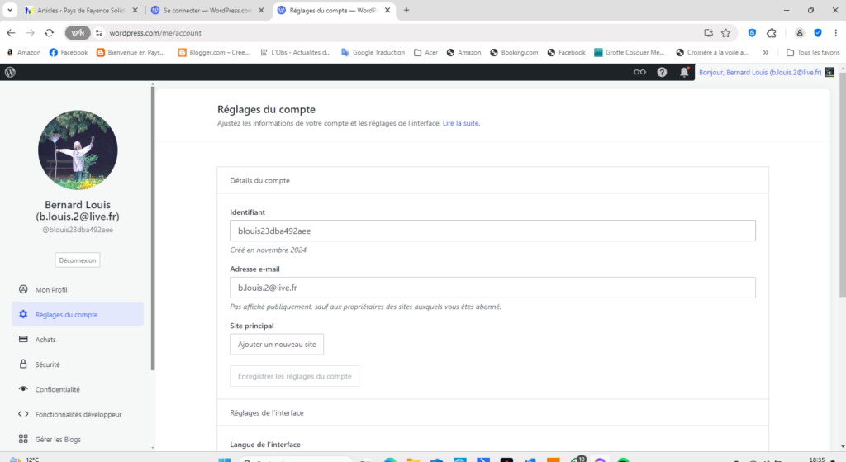Viewport: 846px width, 462px height.
Task: Click Ajouter un nouveau site
Action: pyautogui.click(x=277, y=344)
